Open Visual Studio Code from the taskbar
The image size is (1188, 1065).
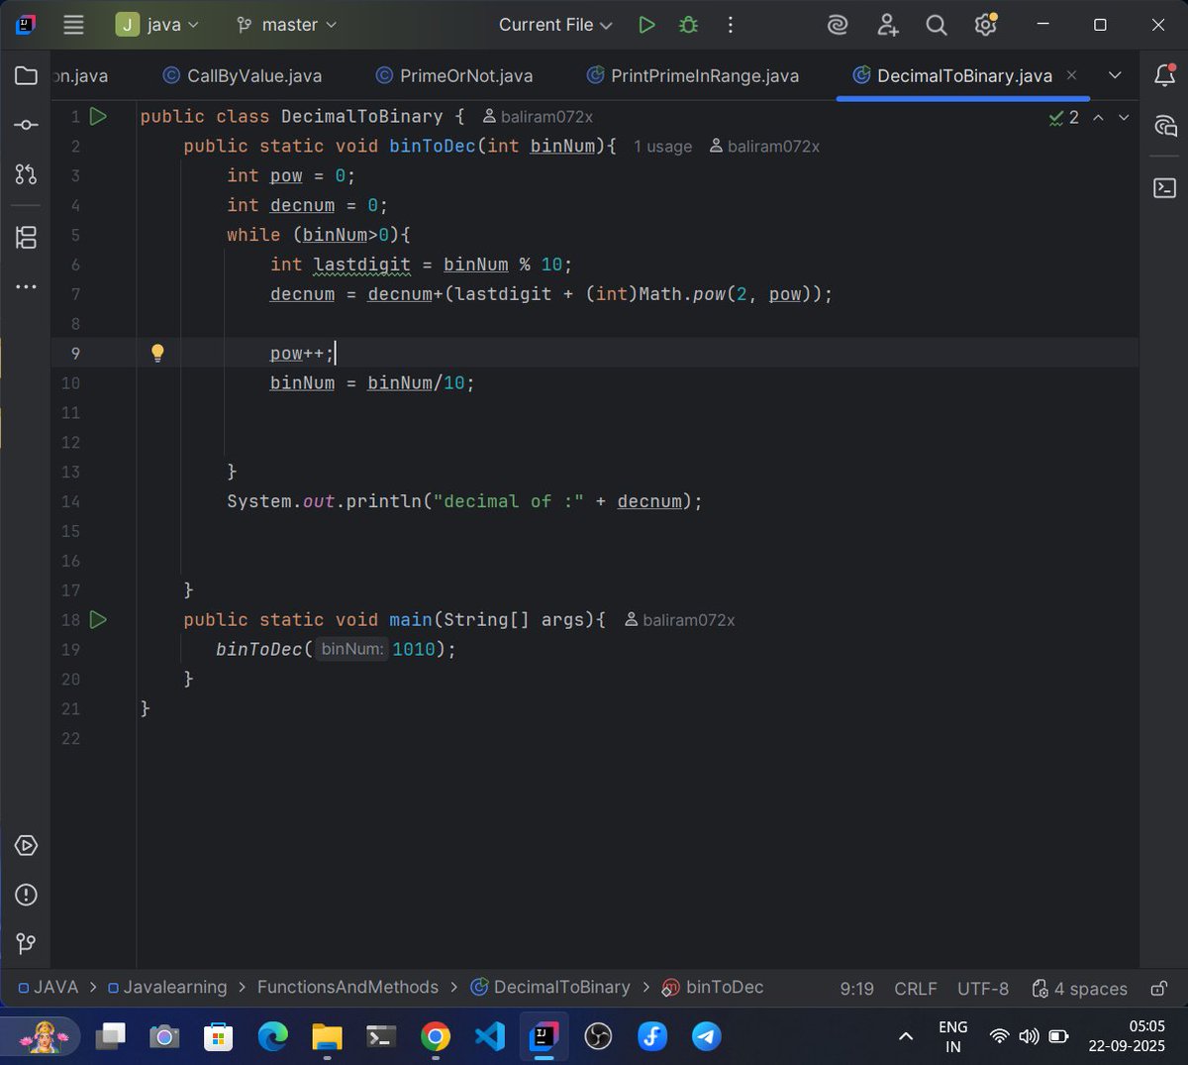coord(489,1036)
